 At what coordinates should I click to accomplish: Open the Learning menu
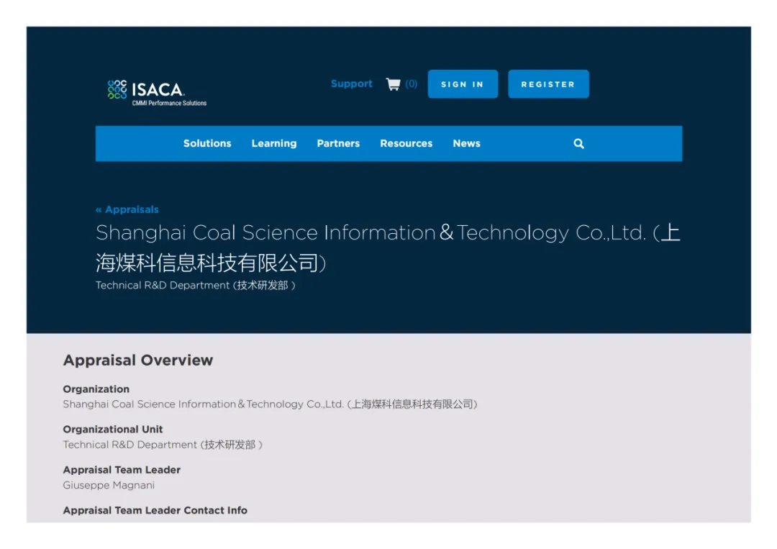click(x=274, y=144)
